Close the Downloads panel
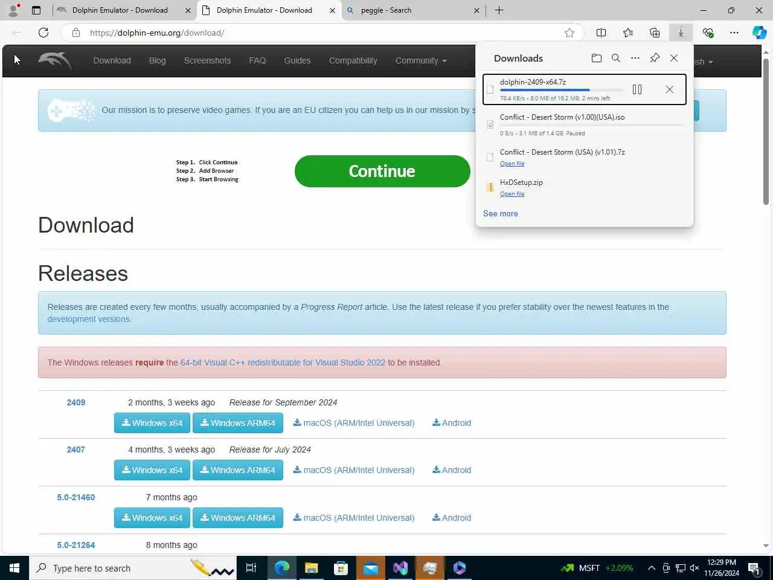This screenshot has height=580, width=773. (x=674, y=58)
